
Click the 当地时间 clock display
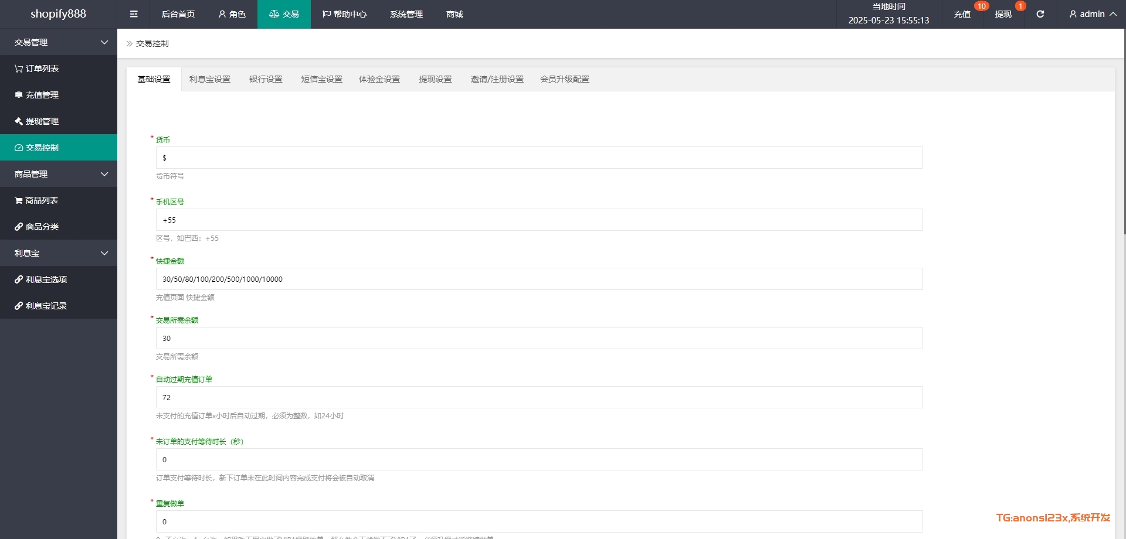(888, 14)
